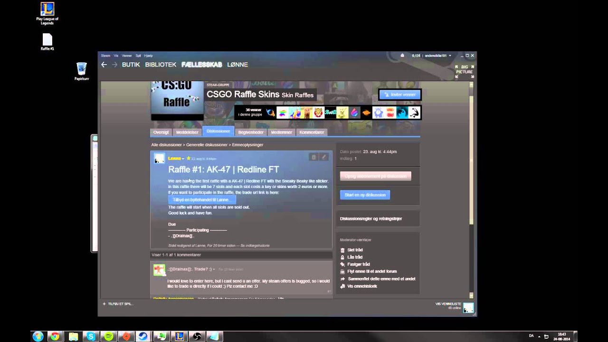Switch to the Kommentarer tab

point(312,132)
